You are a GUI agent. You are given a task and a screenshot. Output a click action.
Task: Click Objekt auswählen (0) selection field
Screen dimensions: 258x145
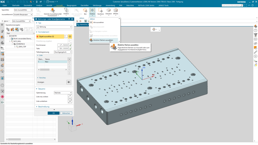point(50,36)
